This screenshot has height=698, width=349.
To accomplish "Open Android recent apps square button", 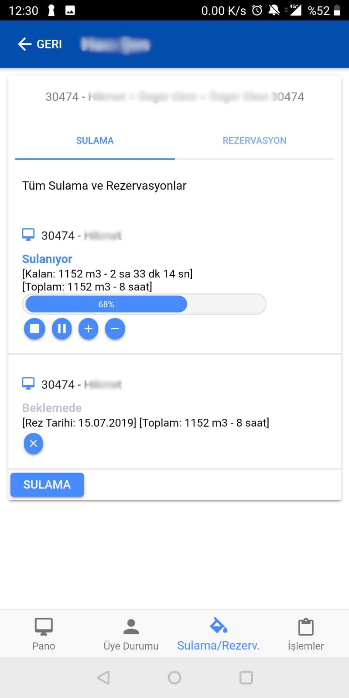I will [246, 677].
